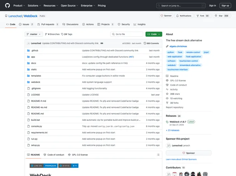Switch to the Discussions tab

[x=70, y=24]
